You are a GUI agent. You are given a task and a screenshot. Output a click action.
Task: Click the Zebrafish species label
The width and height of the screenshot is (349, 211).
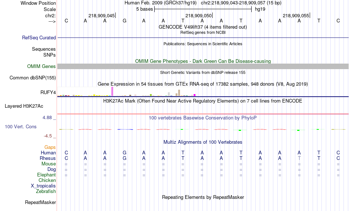46,191
